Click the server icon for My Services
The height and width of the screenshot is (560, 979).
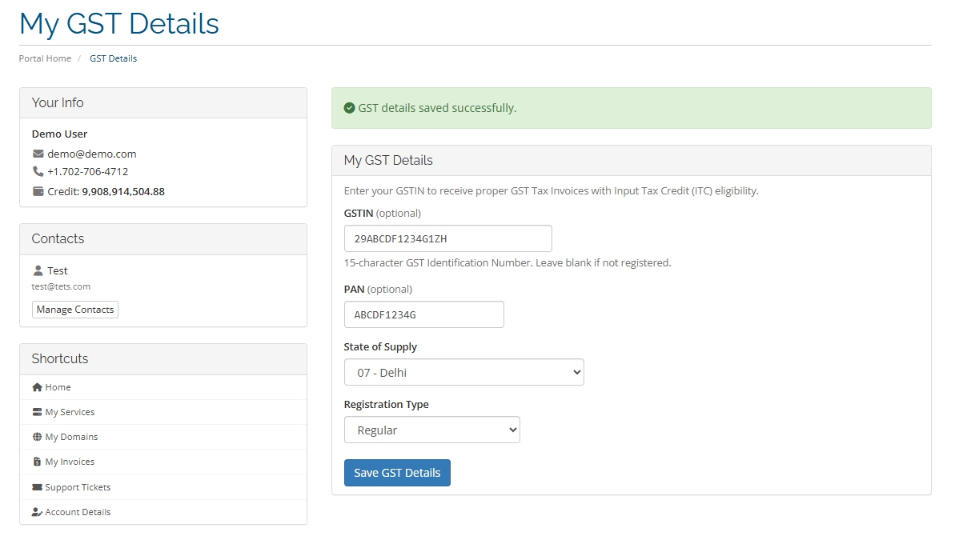(x=37, y=412)
